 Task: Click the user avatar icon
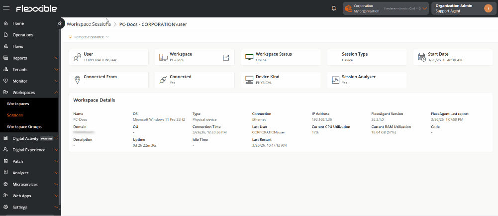coord(488,8)
